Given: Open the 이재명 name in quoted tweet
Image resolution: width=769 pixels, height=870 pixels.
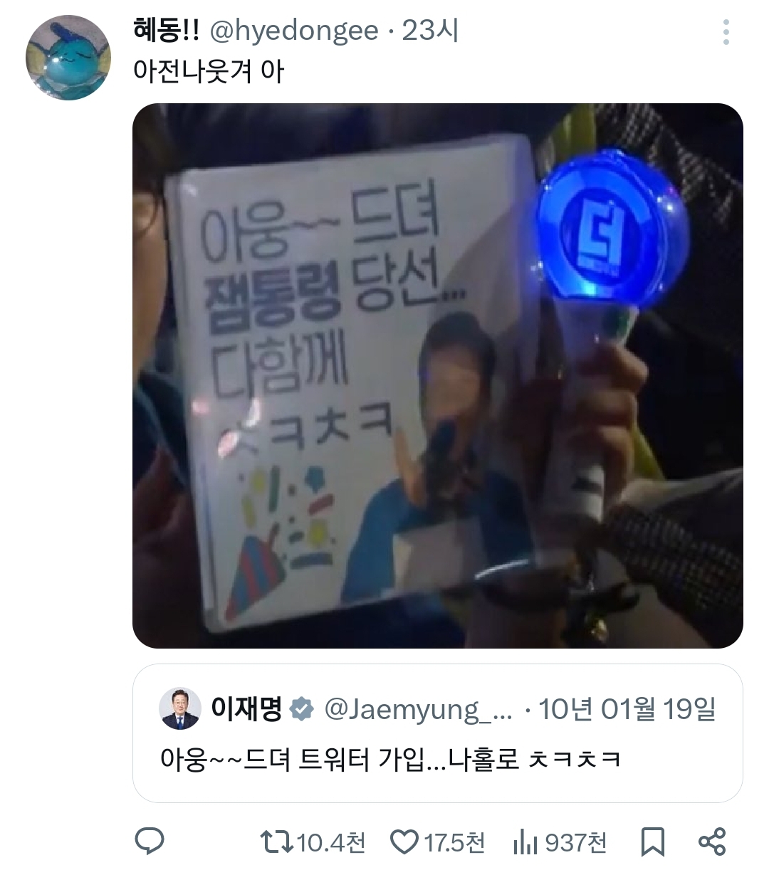Looking at the screenshot, I should [x=246, y=709].
